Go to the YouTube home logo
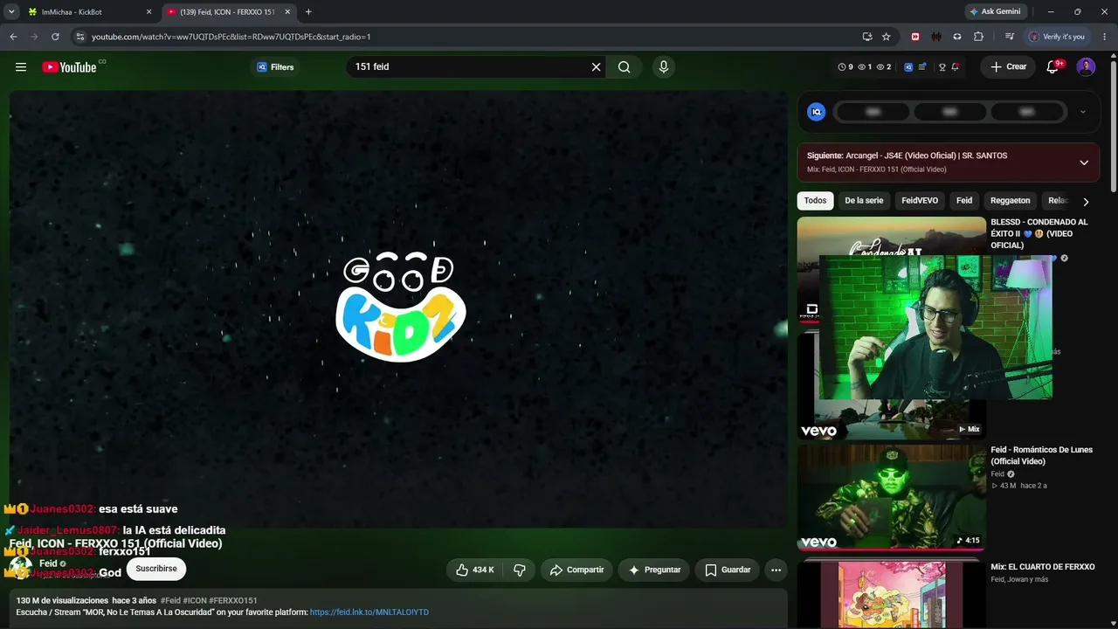This screenshot has height=629, width=1118. pyautogui.click(x=69, y=67)
